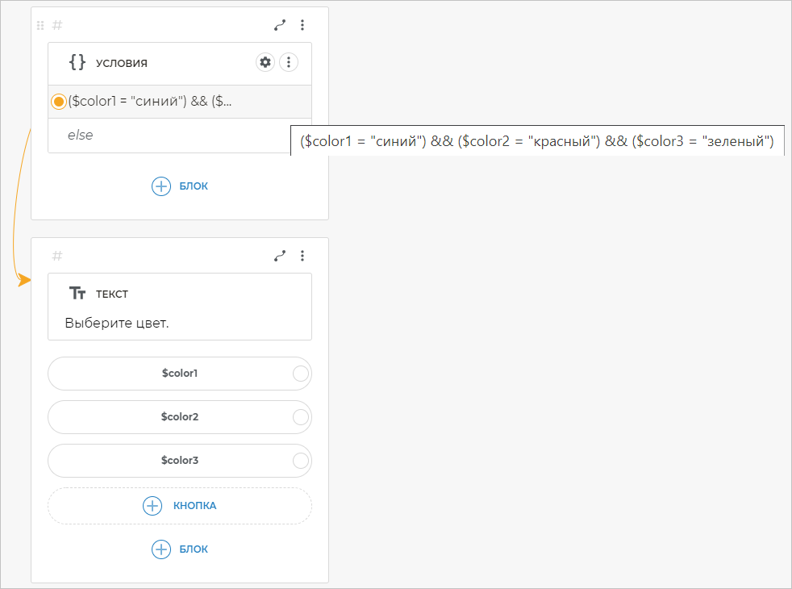The image size is (792, 589).
Task: Open the three-dot menu of the bottom card
Action: click(x=302, y=256)
